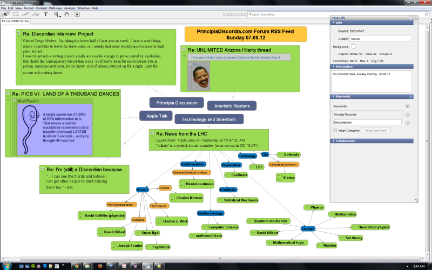Select the blue Person node
The image size is (432, 270).
[143, 190]
